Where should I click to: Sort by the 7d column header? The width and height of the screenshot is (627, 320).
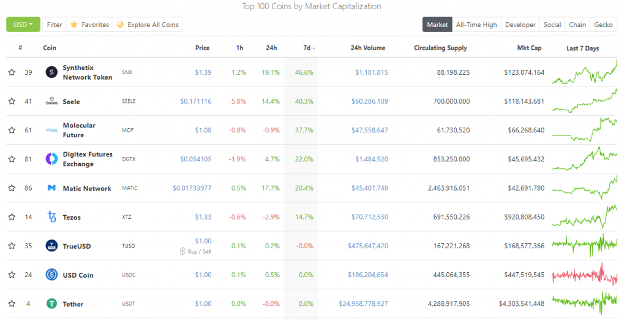tap(309, 48)
